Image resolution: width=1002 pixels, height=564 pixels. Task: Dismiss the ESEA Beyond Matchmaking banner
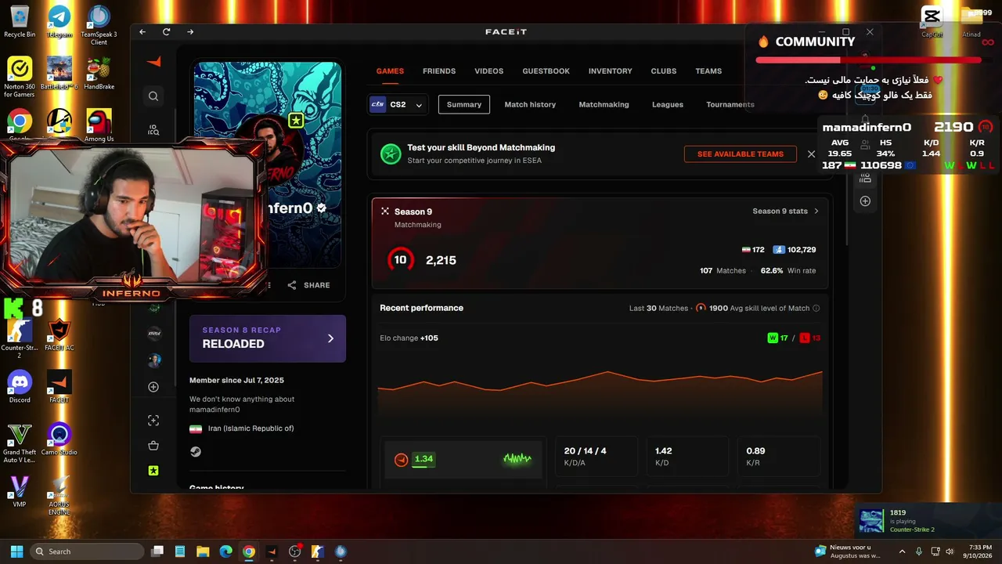pos(812,154)
